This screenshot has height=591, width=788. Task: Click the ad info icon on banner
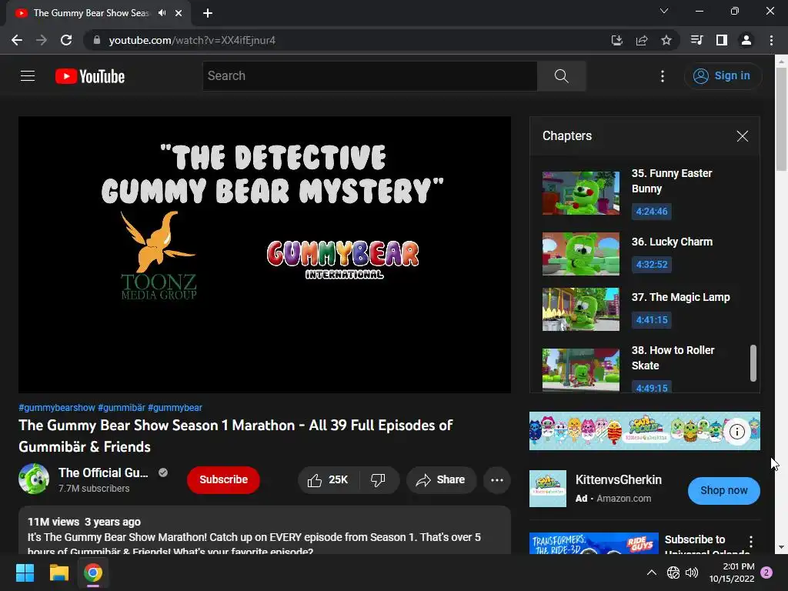[x=736, y=431]
